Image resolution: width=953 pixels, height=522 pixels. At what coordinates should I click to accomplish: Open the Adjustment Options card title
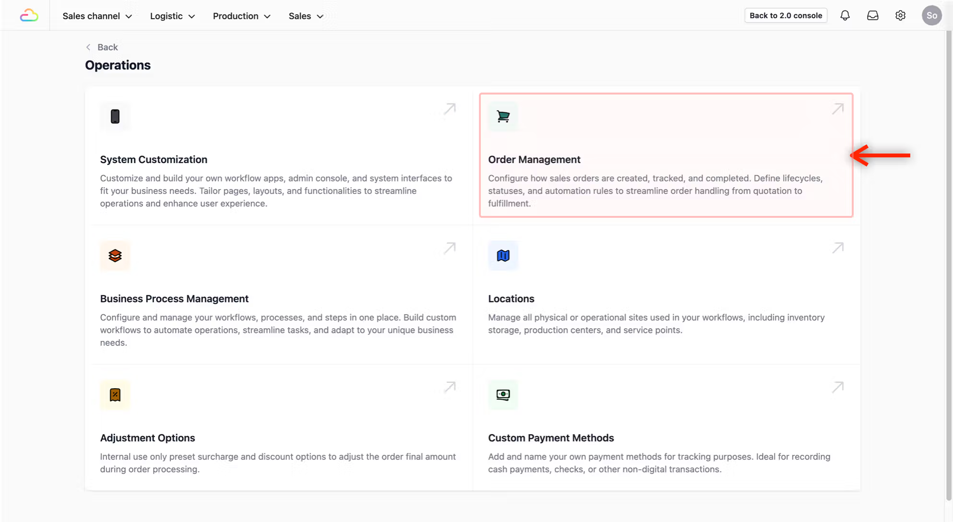click(x=147, y=438)
